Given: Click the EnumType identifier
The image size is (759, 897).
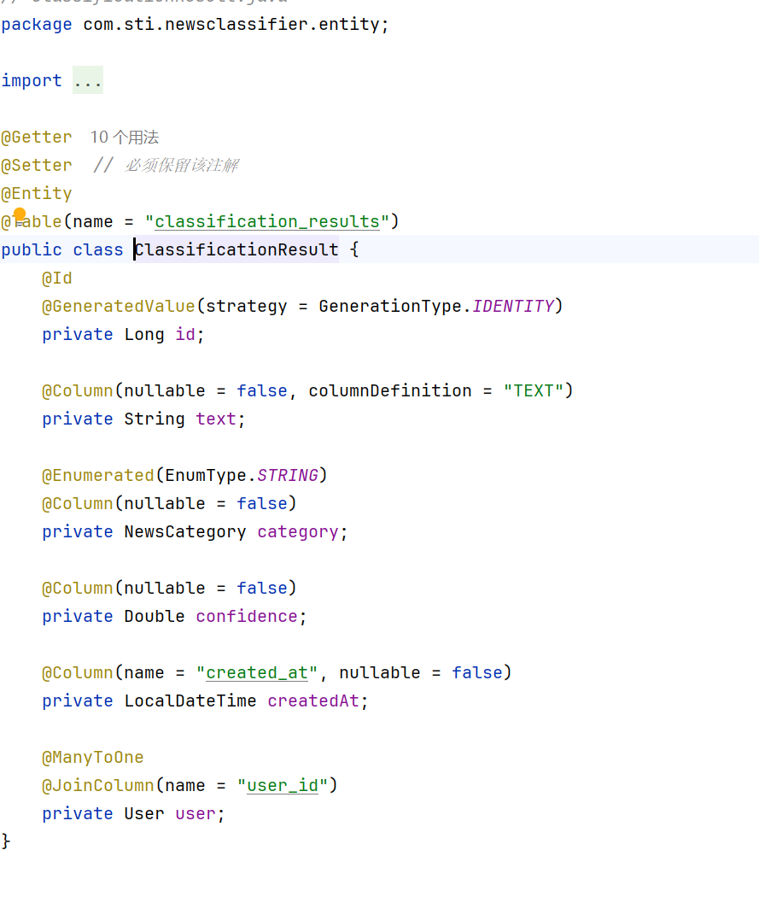Looking at the screenshot, I should click(206, 475).
